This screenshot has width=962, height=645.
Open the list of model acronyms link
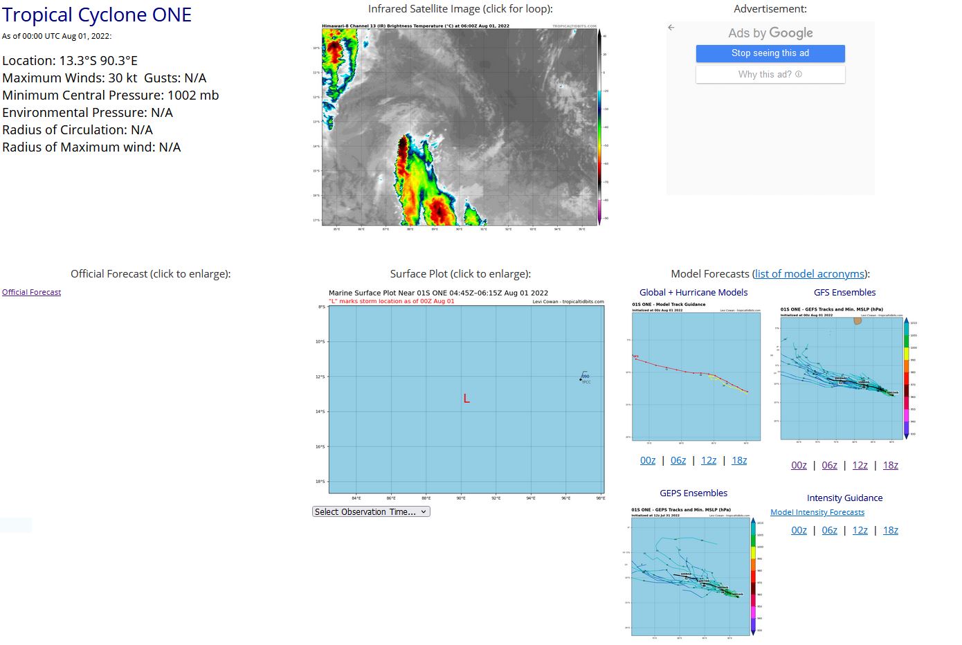pos(810,274)
